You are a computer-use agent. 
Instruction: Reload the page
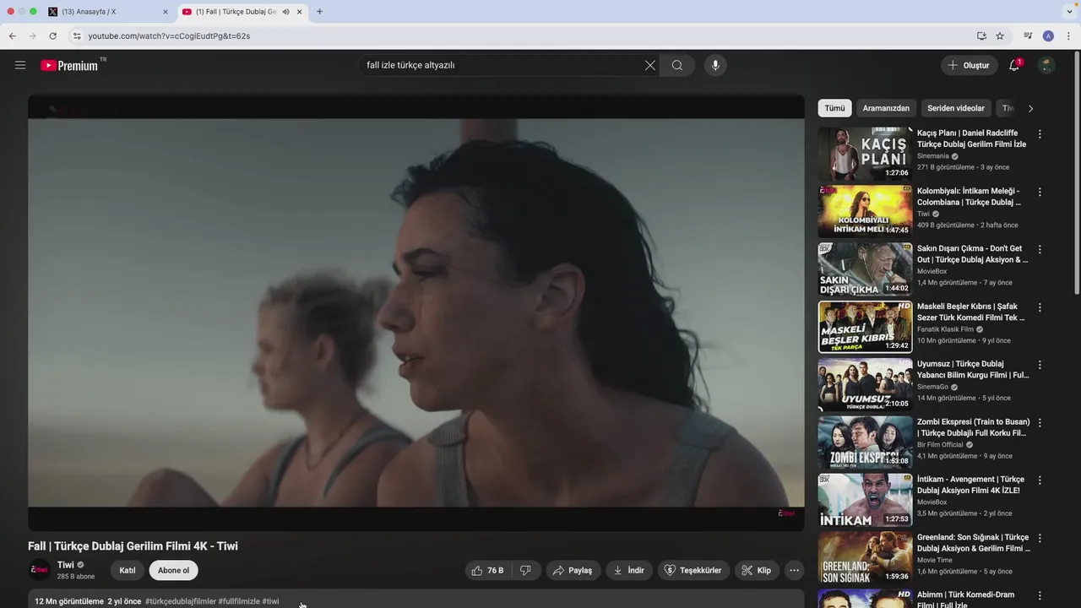(52, 36)
